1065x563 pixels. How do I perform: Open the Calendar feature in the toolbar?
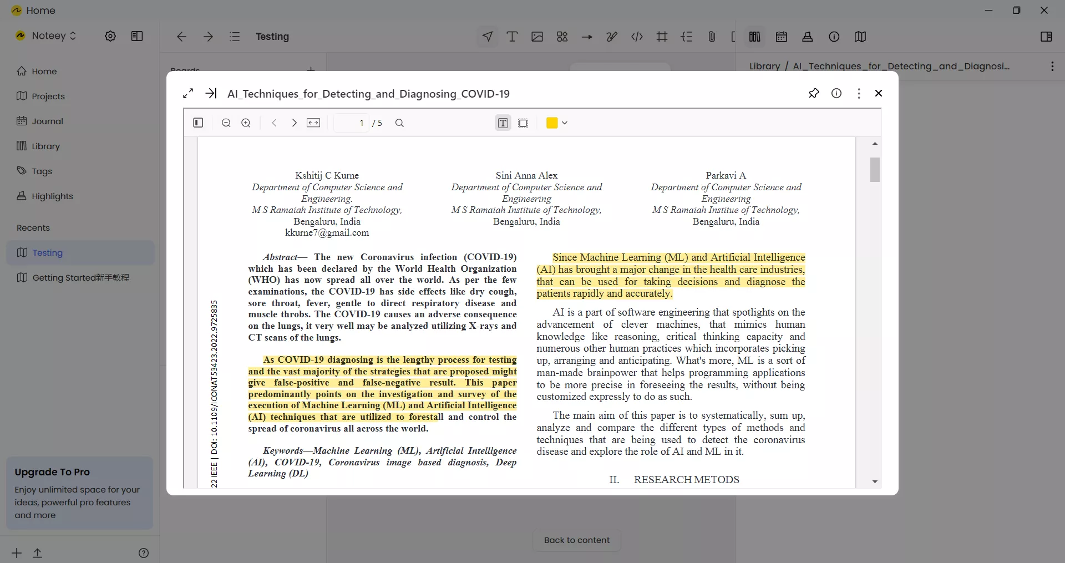click(x=782, y=37)
